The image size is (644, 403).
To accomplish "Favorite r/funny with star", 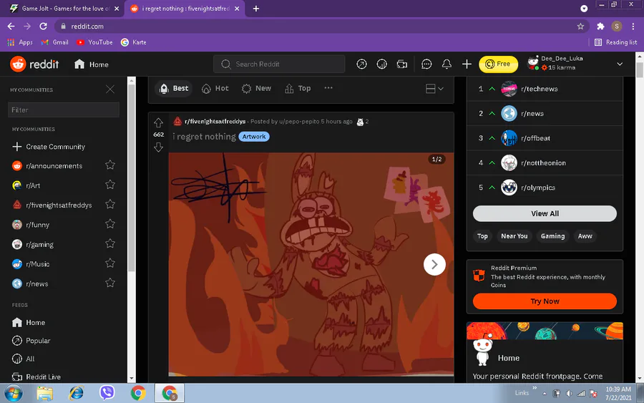I will point(110,224).
